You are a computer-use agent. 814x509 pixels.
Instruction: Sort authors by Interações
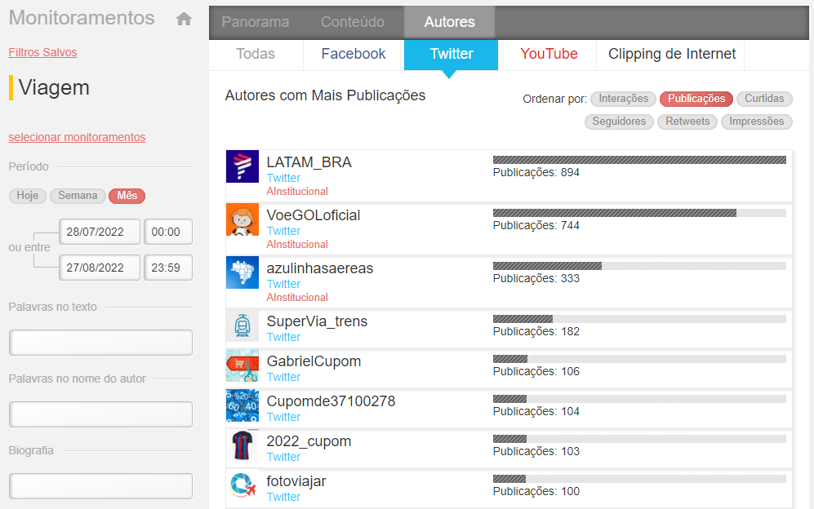[624, 99]
